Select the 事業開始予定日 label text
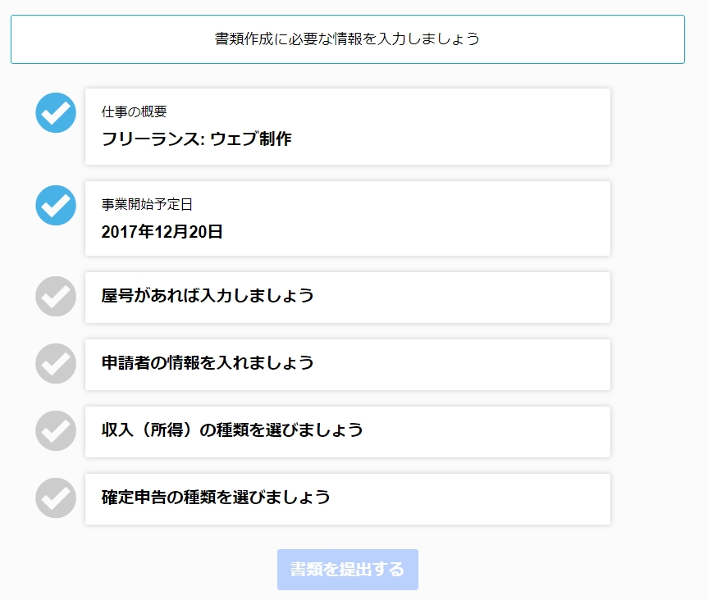The image size is (708, 600). [x=147, y=204]
